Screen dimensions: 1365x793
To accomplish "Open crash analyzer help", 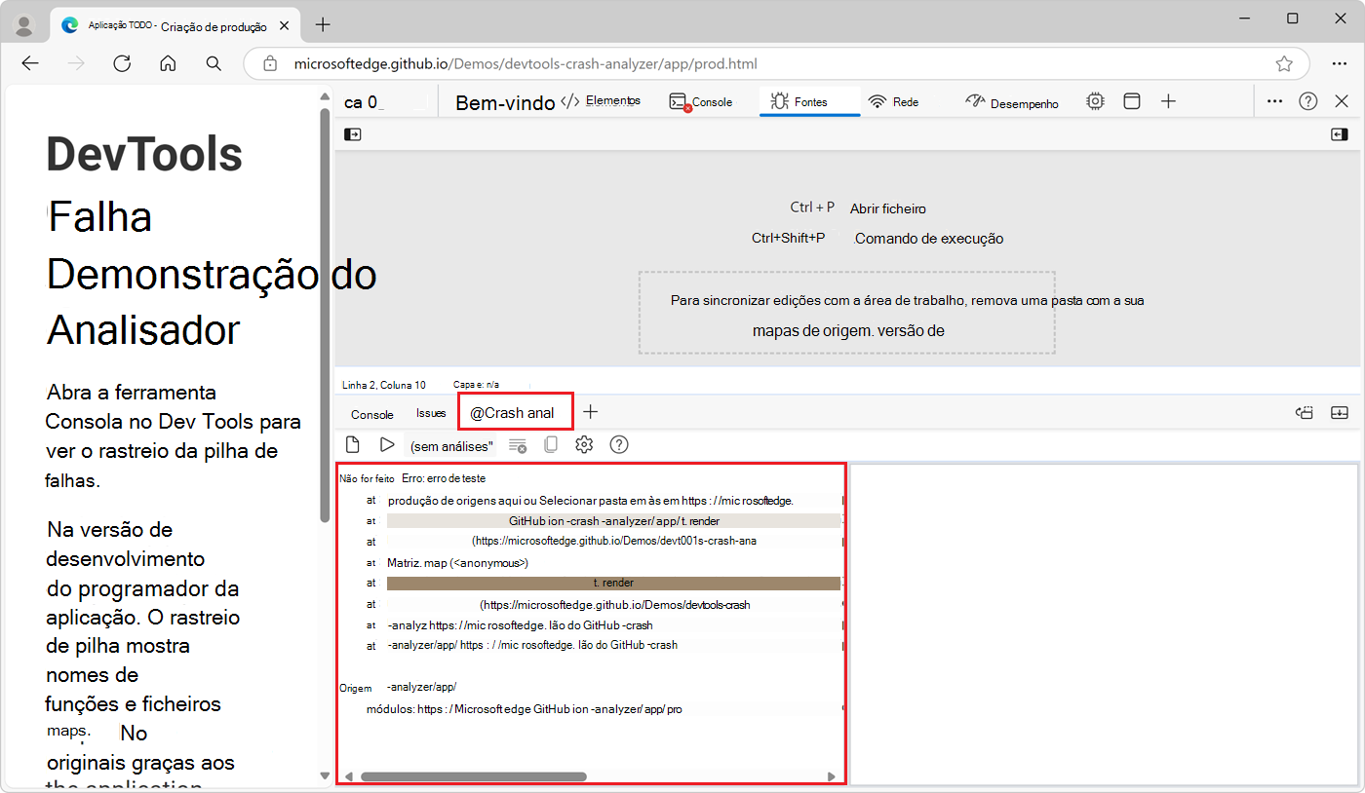I will tap(618, 444).
